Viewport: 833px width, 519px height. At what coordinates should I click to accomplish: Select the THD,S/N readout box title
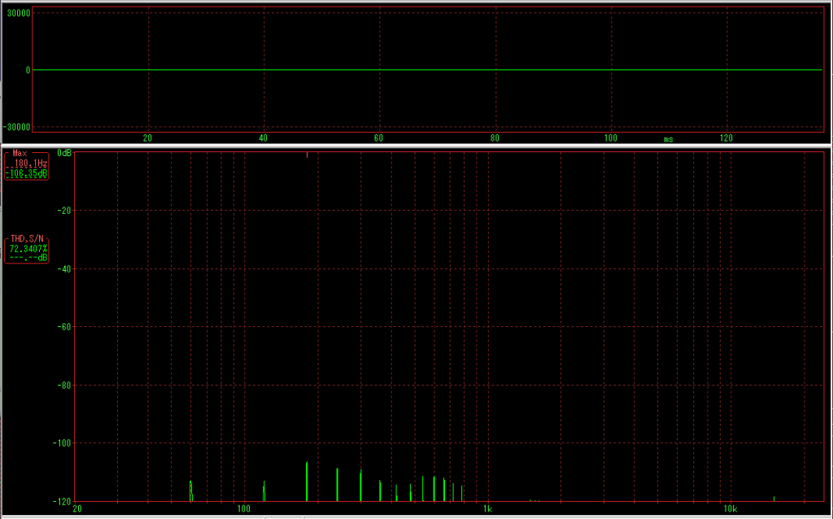pyautogui.click(x=27, y=239)
